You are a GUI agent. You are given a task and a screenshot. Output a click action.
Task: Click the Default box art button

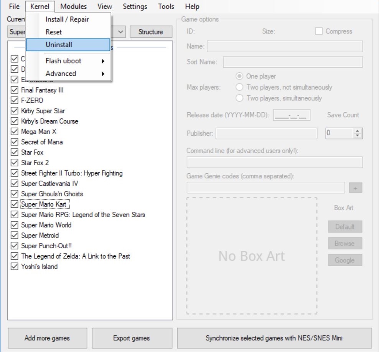pos(345,227)
